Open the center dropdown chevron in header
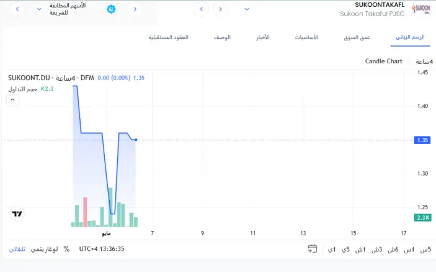This screenshot has width=436, height=272. [x=247, y=9]
